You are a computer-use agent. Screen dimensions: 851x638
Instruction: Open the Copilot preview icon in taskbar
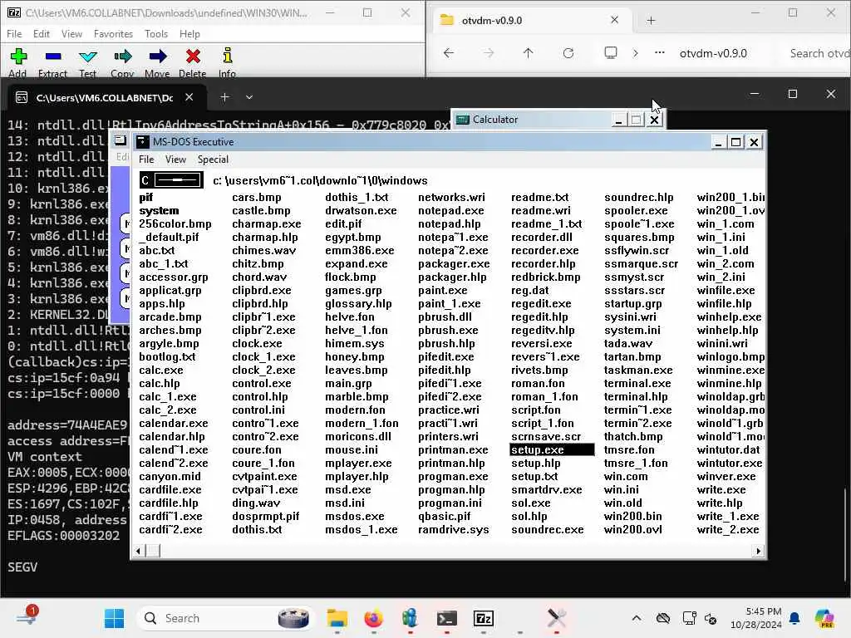click(x=824, y=618)
